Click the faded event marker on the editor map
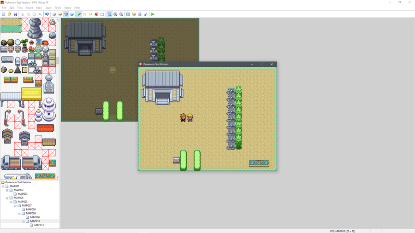415x233 pixels. tap(113, 70)
